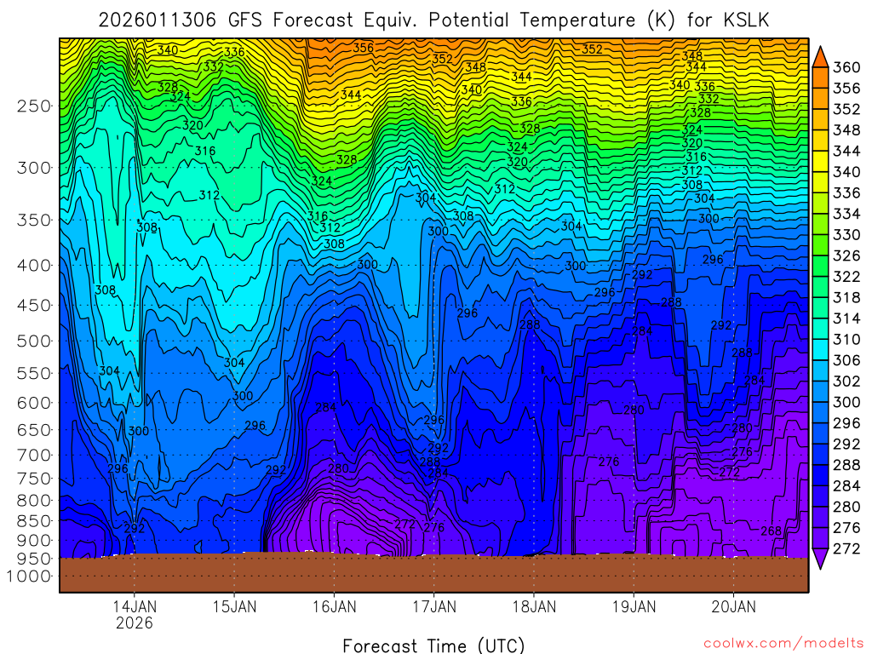Click the 800 pressure level axis label
This screenshot has height=654, width=872.
34,500
